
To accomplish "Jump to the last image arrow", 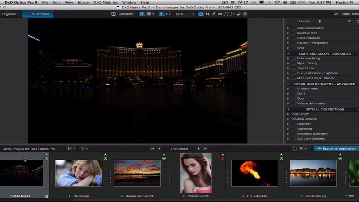I will [x=206, y=149].
